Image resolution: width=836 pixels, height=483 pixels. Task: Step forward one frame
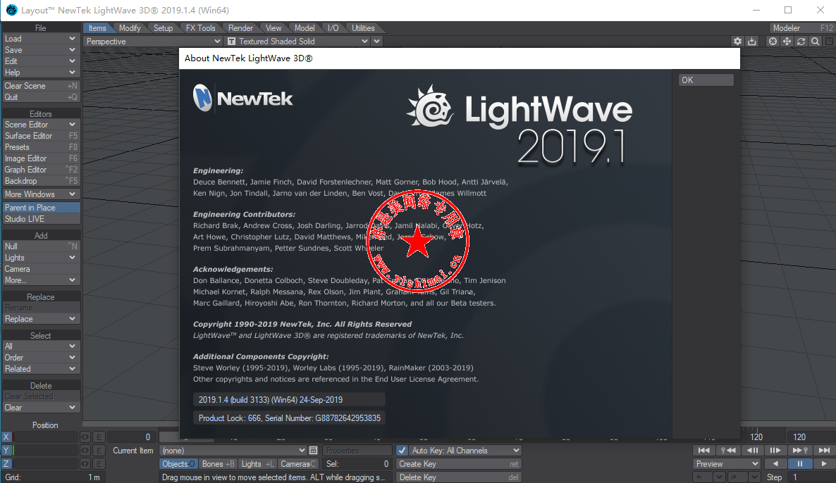point(775,451)
